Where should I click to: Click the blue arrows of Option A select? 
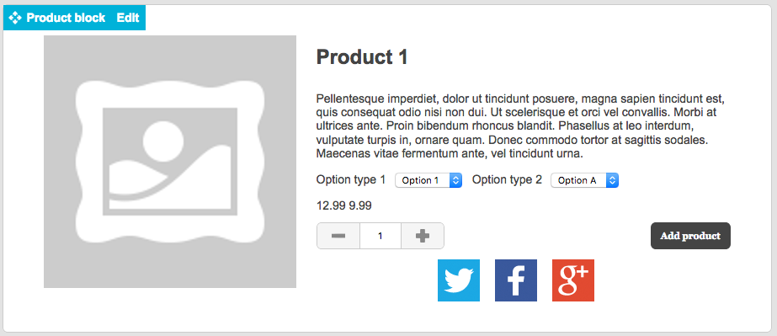(613, 180)
